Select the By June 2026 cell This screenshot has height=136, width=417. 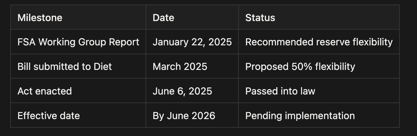(x=184, y=116)
